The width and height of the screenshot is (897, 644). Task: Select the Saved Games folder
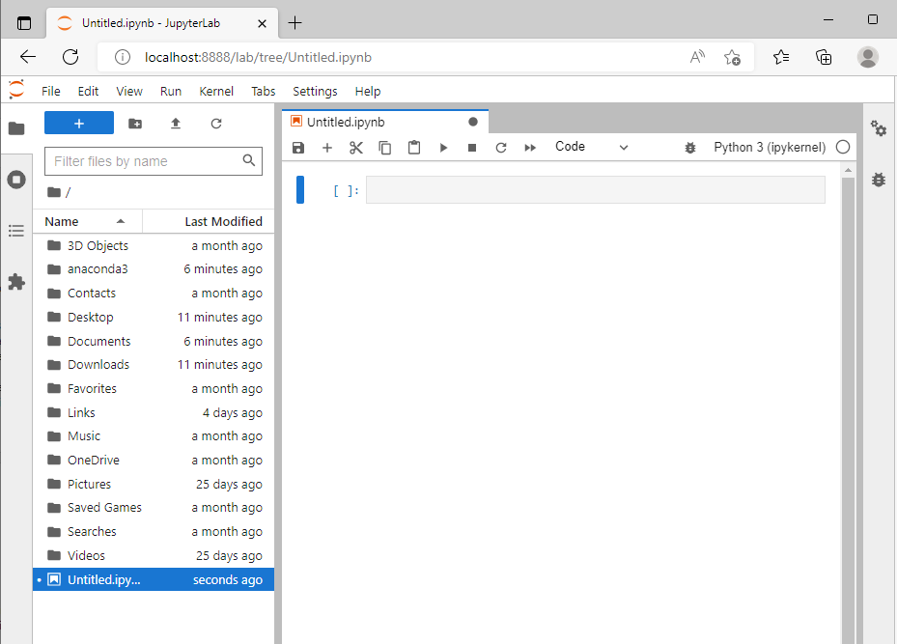click(x=154, y=507)
